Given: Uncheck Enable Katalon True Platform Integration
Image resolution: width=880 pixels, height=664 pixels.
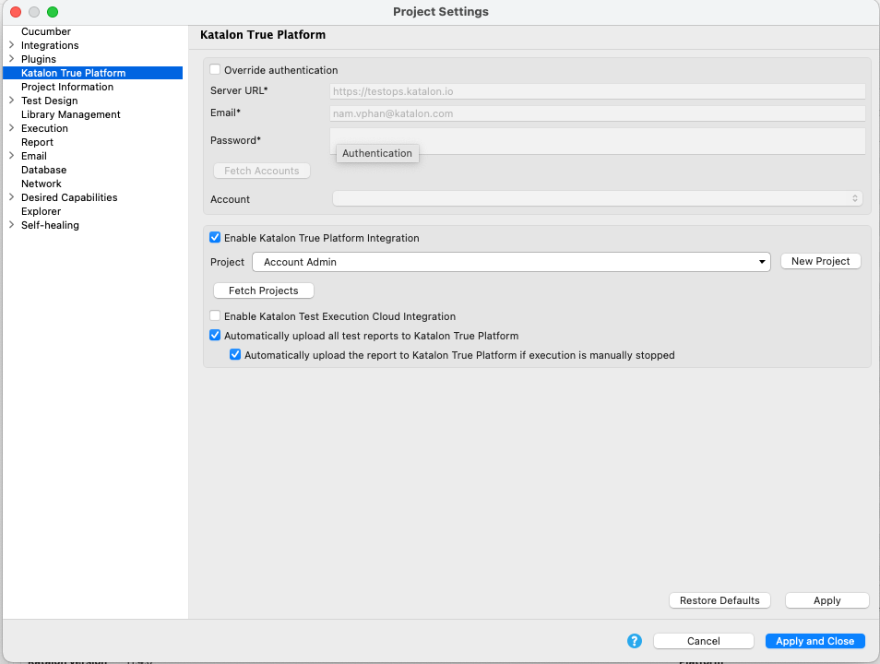Looking at the screenshot, I should click(215, 237).
